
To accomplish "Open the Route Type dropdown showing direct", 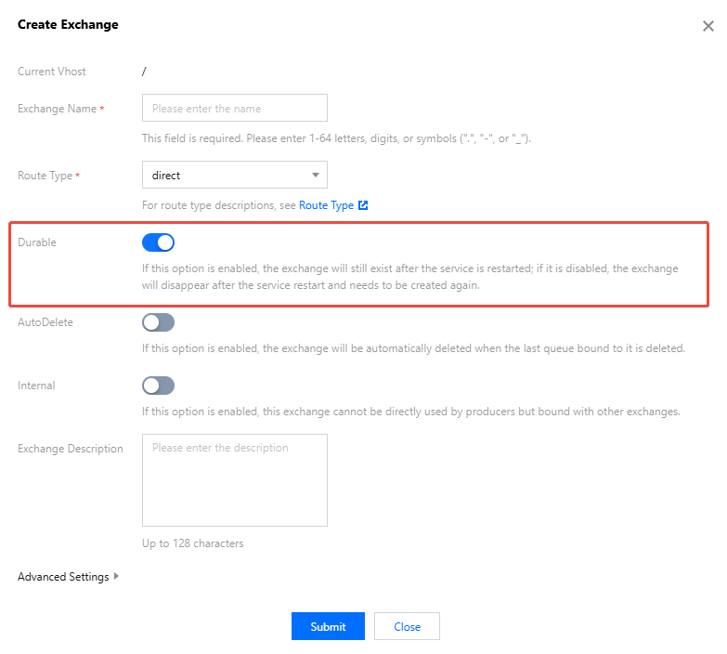I will (x=234, y=175).
